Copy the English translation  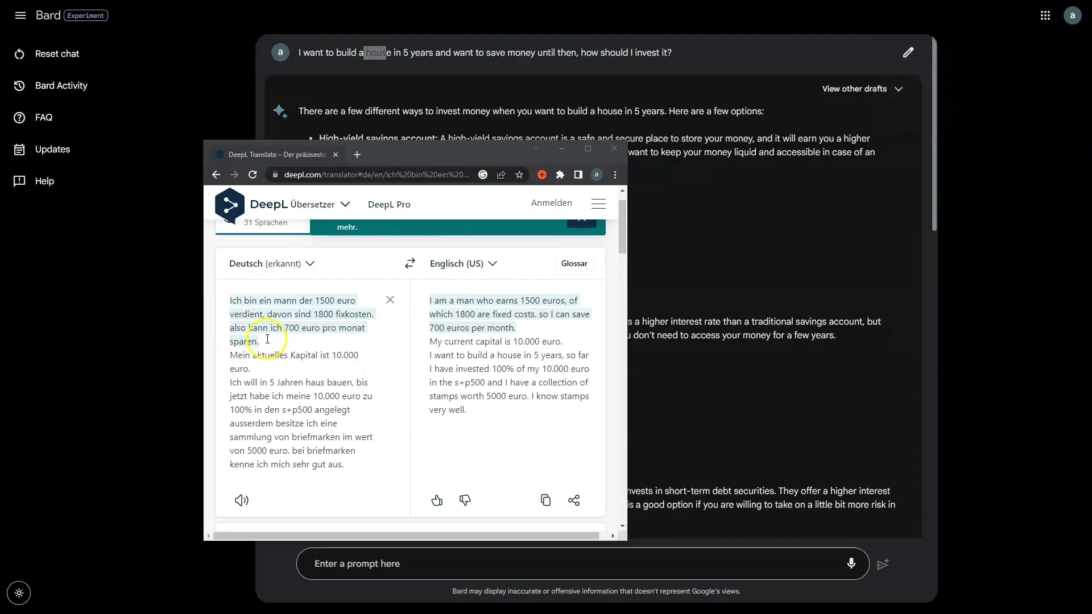(545, 500)
